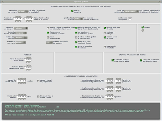Image resolution: width=162 pixels, height=121 pixels.
Task: Open the número de objetos dropdown
Action: 21,38
